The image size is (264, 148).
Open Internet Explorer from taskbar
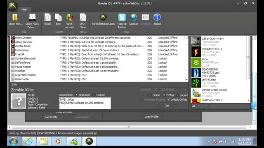29,141
